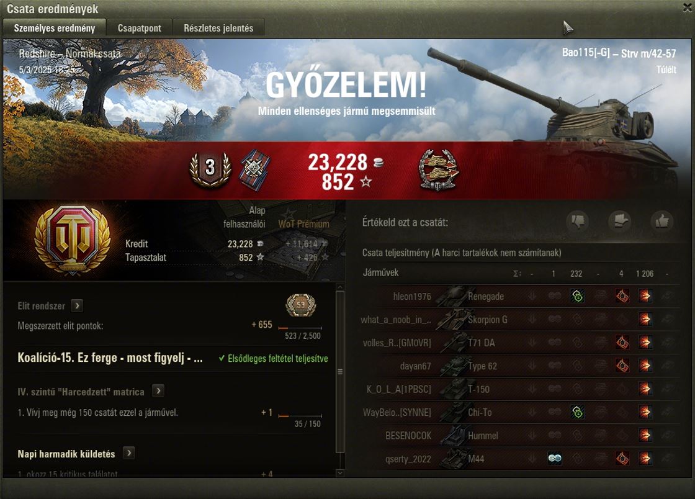Viewport: 695px width, 499px height.
Task: Click the Koalíció-15 mission title
Action: click(110, 358)
